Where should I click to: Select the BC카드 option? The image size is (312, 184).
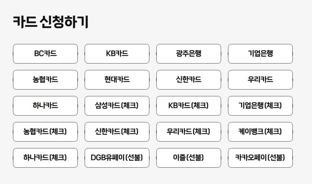[45, 54]
